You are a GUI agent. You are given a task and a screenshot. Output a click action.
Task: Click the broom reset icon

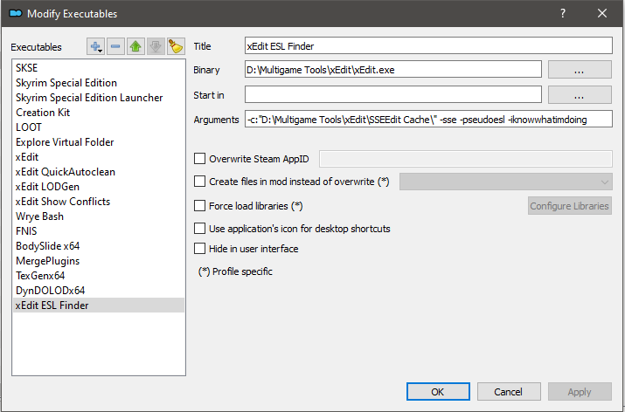tap(175, 45)
